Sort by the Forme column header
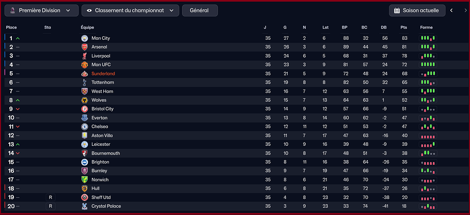The width and height of the screenshot is (470, 215). tap(426, 27)
